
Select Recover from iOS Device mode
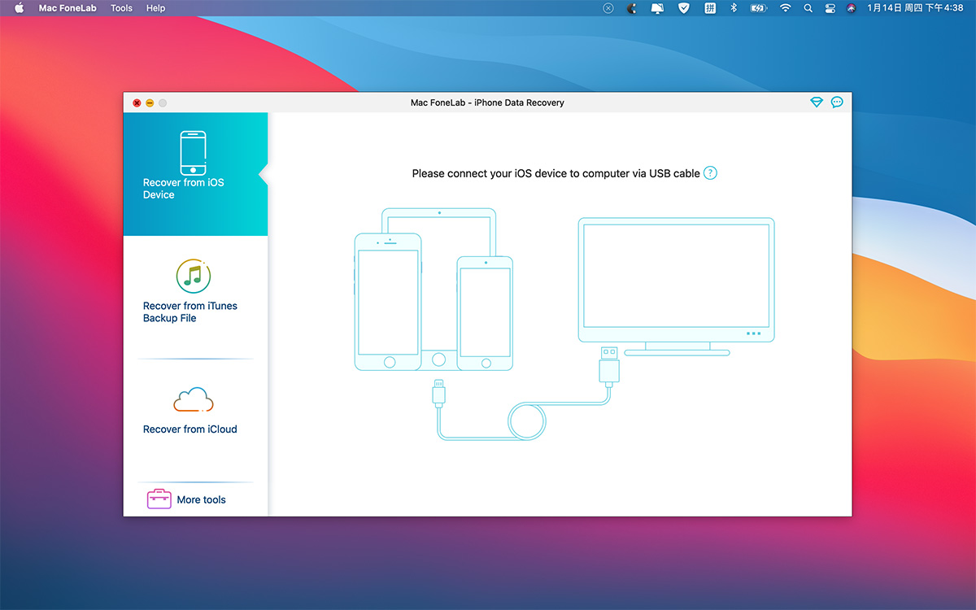coord(195,174)
